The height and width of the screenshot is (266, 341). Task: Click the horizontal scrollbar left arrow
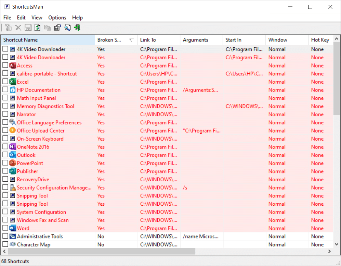pyautogui.click(x=4, y=251)
